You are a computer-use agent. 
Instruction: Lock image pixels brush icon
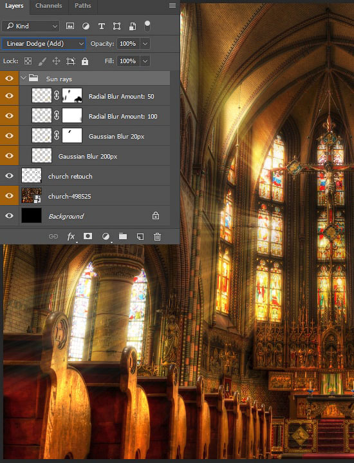[x=42, y=61]
